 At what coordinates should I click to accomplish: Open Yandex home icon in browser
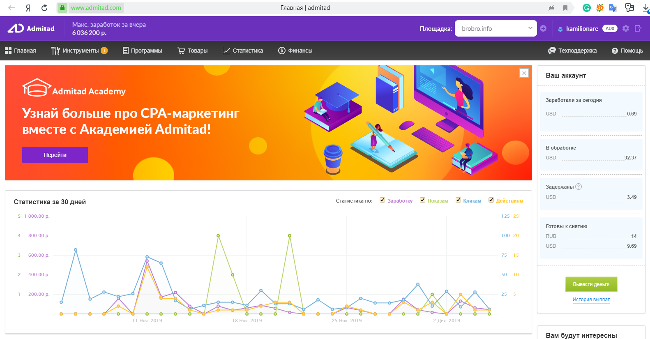click(28, 8)
